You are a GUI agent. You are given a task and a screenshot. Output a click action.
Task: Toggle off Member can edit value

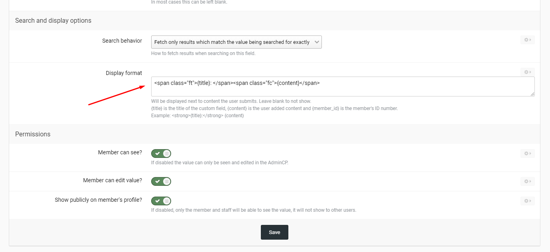tap(161, 181)
